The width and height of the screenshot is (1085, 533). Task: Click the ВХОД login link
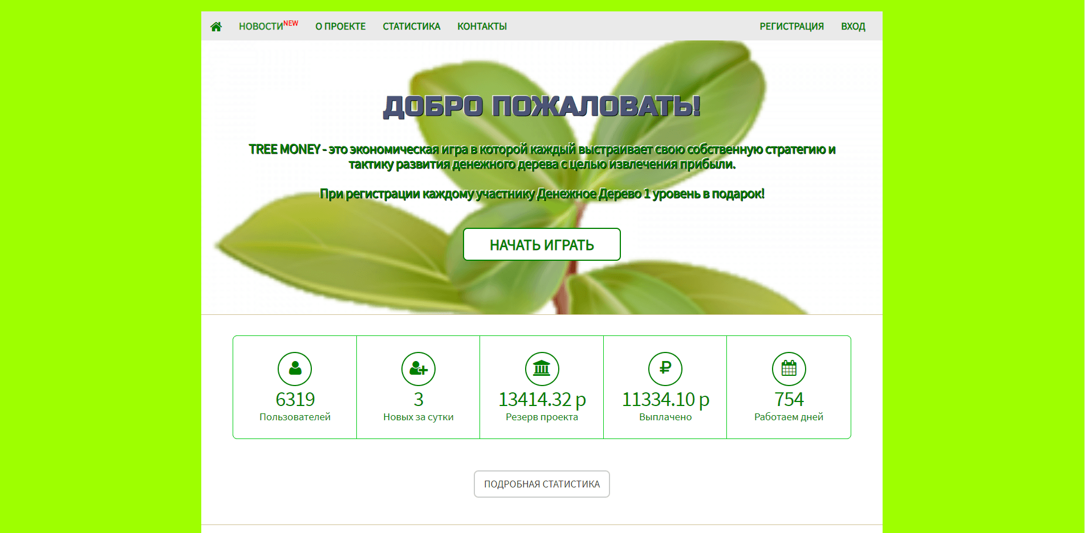[853, 27]
